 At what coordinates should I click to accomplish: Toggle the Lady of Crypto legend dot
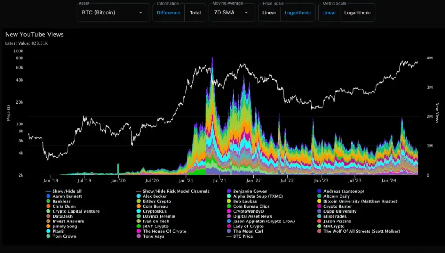tap(229, 226)
